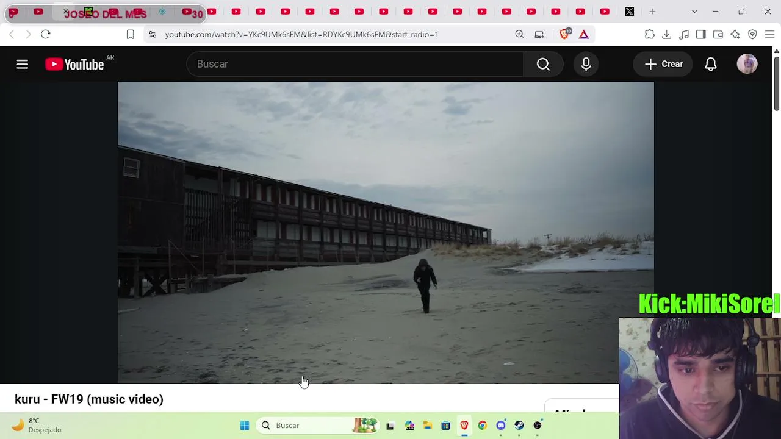Click the video player to pause

(x=386, y=233)
